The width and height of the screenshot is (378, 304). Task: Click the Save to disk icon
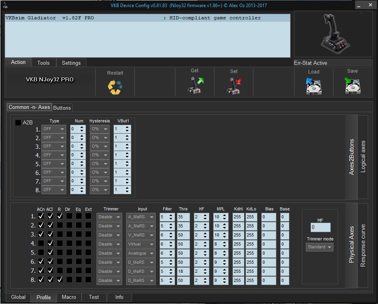pos(352,86)
